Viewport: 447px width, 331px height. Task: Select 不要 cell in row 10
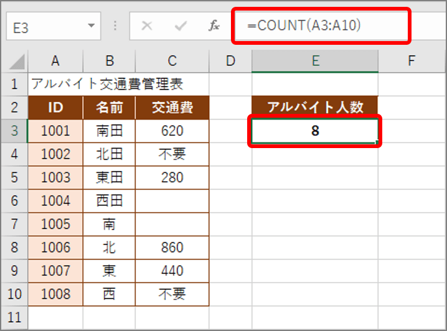pos(172,294)
